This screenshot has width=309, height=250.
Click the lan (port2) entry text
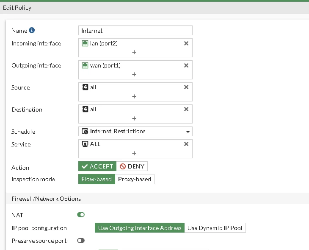point(104,43)
